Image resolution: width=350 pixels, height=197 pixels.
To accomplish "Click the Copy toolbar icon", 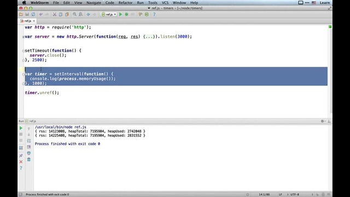I will 61,14.
